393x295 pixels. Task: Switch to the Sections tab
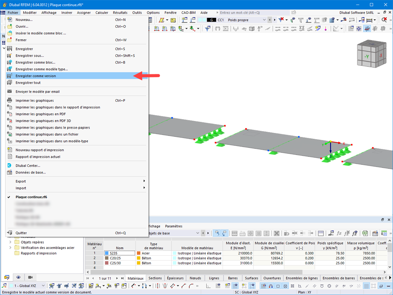point(155,278)
